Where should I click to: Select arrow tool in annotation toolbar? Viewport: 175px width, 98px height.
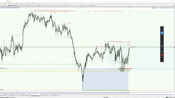[x=162, y=41]
